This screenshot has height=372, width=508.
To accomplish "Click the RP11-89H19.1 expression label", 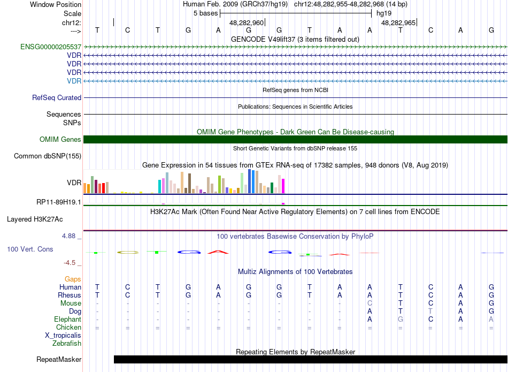I will tap(59, 202).
